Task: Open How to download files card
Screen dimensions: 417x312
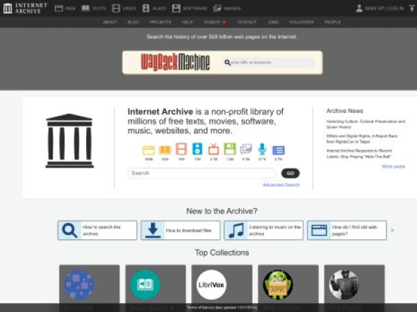Action: [181, 230]
